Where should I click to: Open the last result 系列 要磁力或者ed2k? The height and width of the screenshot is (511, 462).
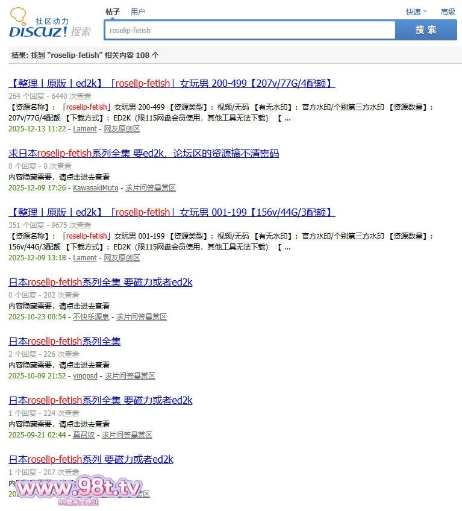coord(91,459)
